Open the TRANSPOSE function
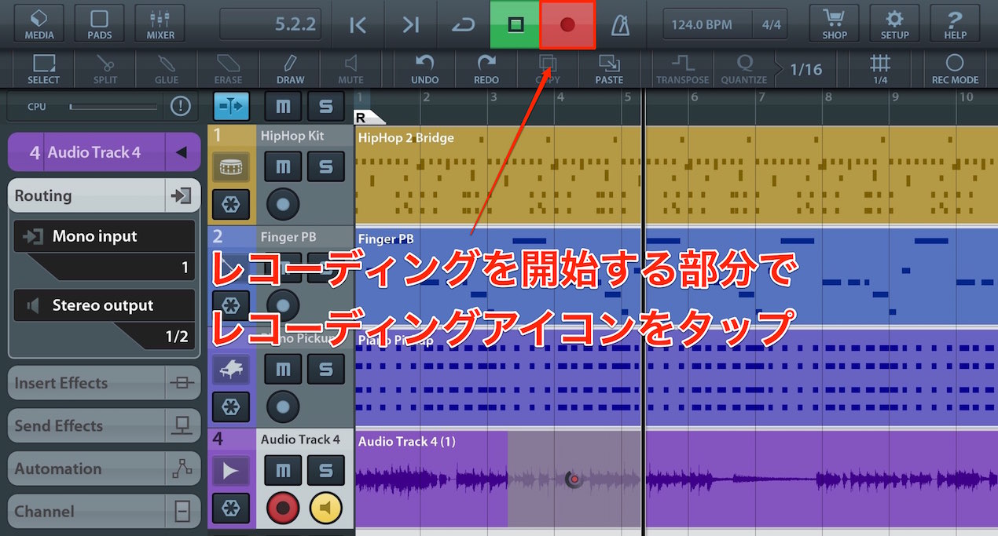The height and width of the screenshot is (536, 998). (683, 69)
